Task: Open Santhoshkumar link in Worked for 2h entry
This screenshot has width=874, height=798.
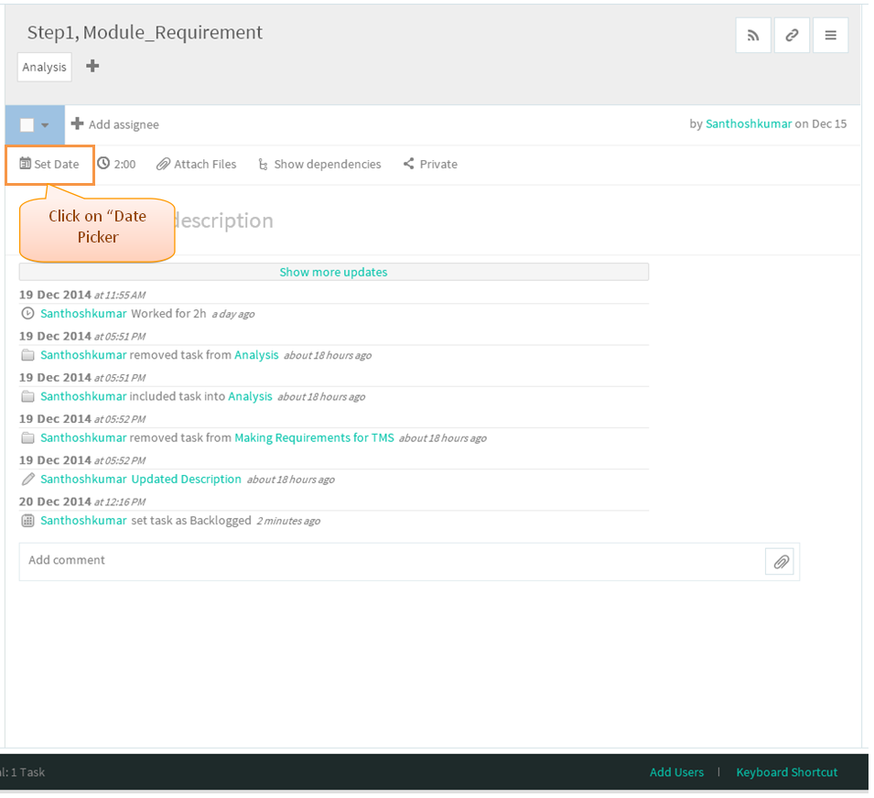Action: point(83,314)
